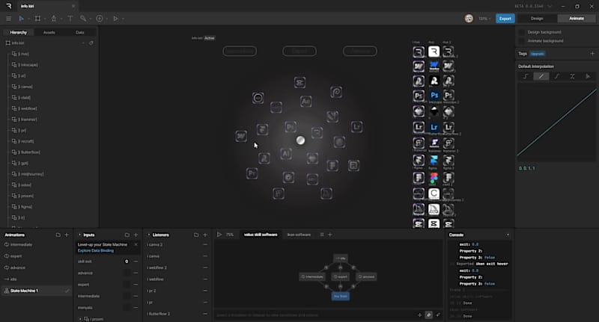Enable the Design background checkbox
The height and width of the screenshot is (322, 599).
521,32
